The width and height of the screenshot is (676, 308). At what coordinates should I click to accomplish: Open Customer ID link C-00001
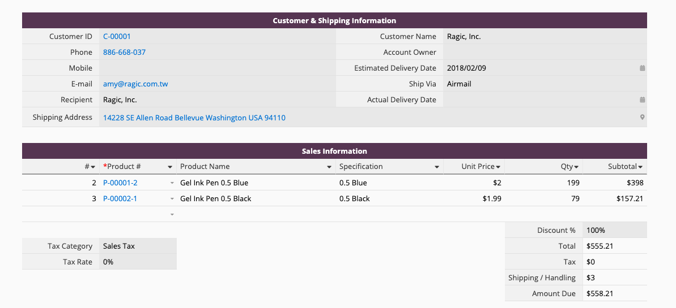coord(117,36)
